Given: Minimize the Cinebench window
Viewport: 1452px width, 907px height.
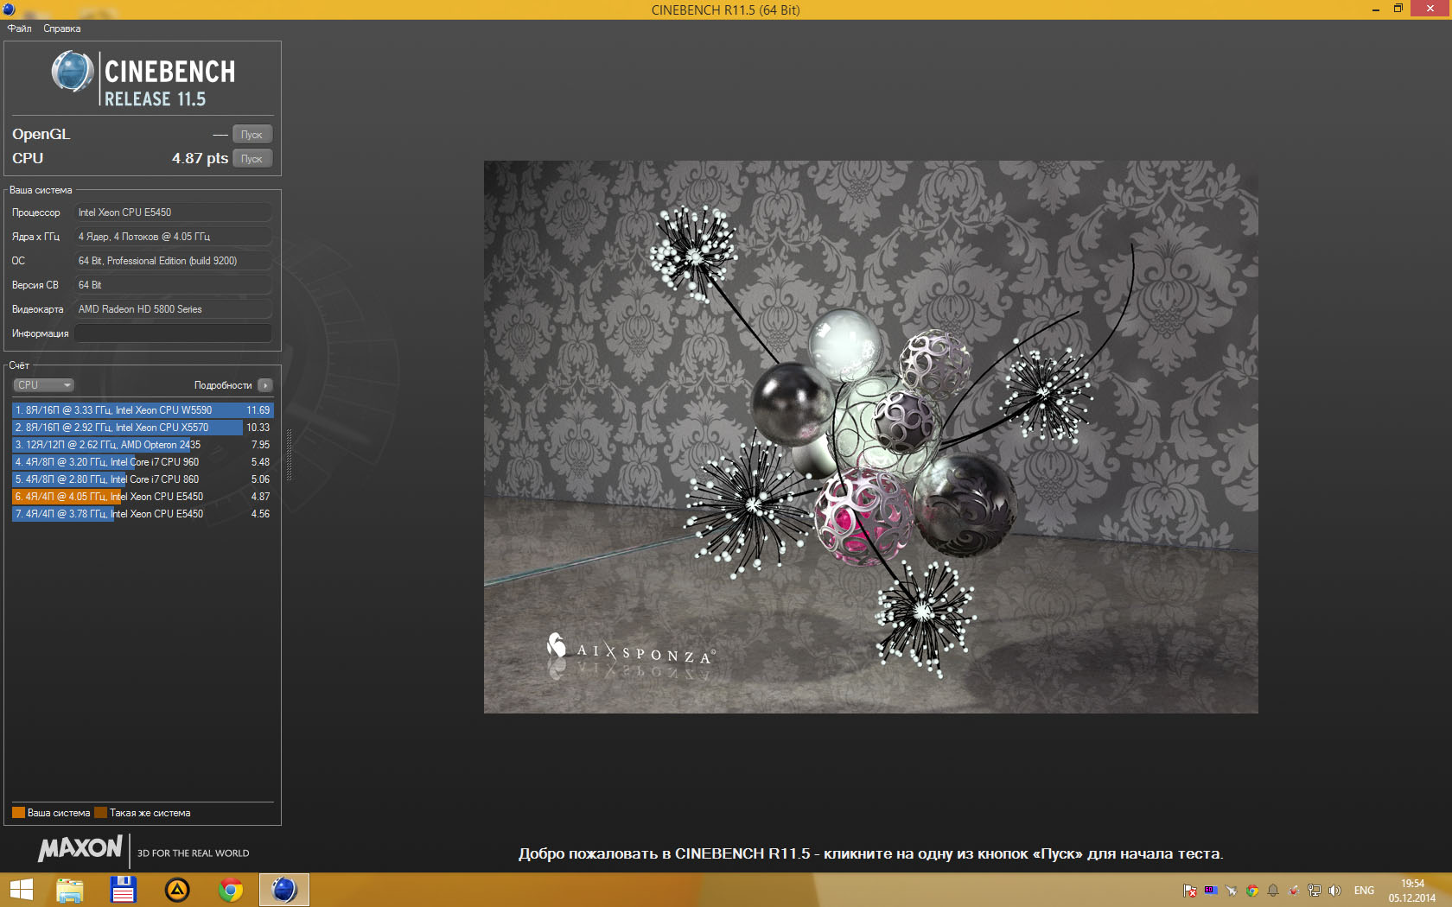Looking at the screenshot, I should pos(1375,9).
